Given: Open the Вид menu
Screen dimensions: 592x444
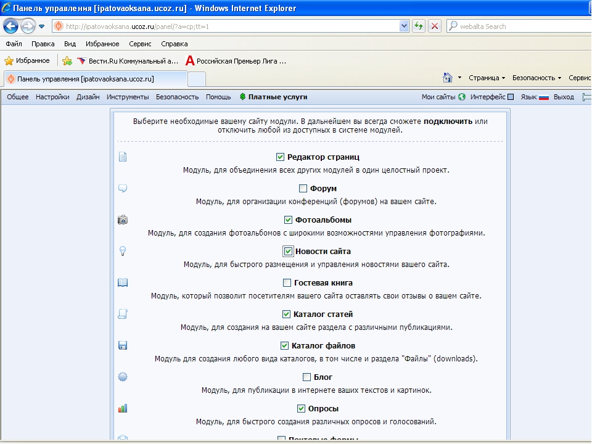Looking at the screenshot, I should click(x=70, y=44).
